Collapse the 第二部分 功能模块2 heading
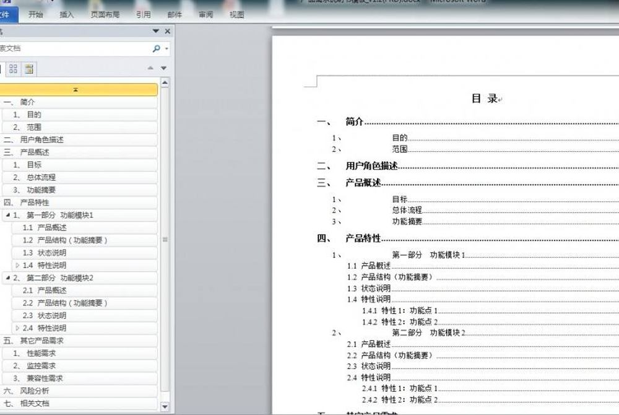 click(7, 278)
